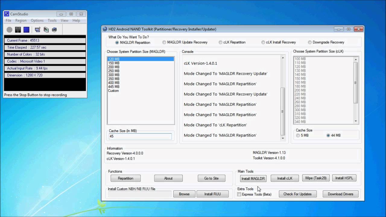Select MAGLDR Update Recovery option
This screenshot has height=217, width=386.
[x=185, y=42]
